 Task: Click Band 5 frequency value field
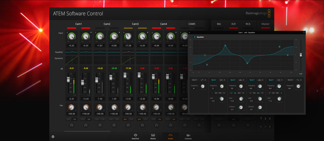pos(271,88)
